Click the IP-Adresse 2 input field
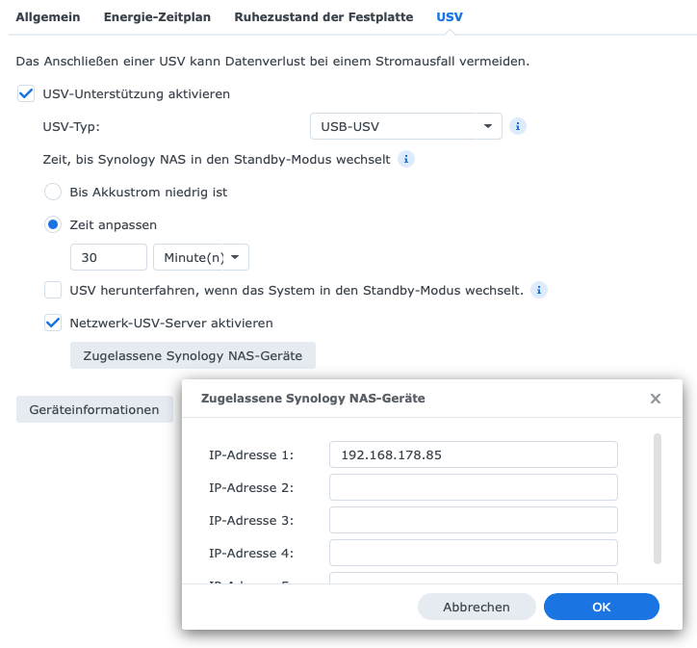697x648 pixels. tap(473, 487)
